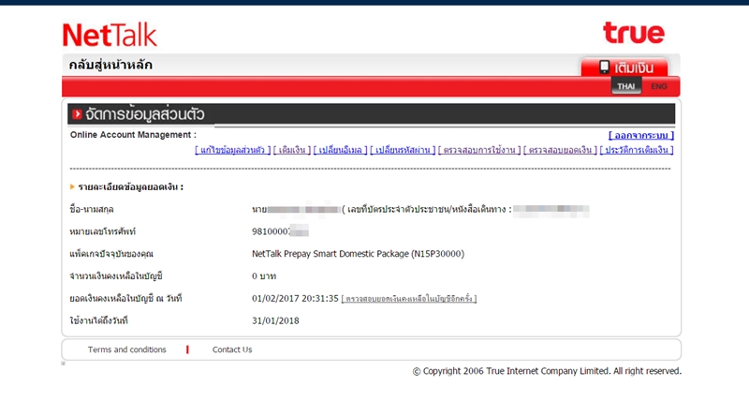The height and width of the screenshot is (416, 749).
Task: Click the รายละเอียดข้อมูลยอดเงิน section heading
Action: (131, 187)
